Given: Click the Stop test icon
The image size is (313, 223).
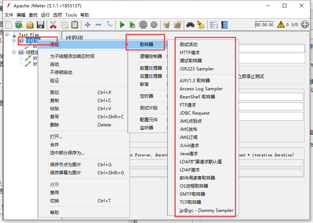Looking at the screenshot, I should click(x=143, y=25).
